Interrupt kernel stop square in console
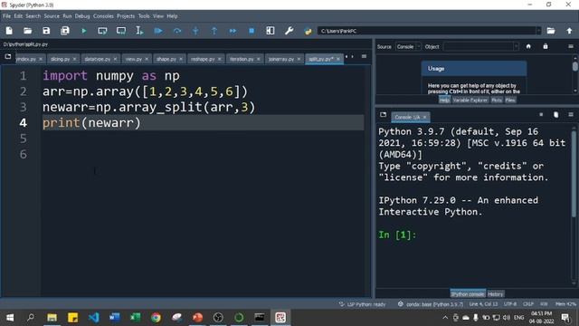This screenshot has height=326, width=579. 541,115
